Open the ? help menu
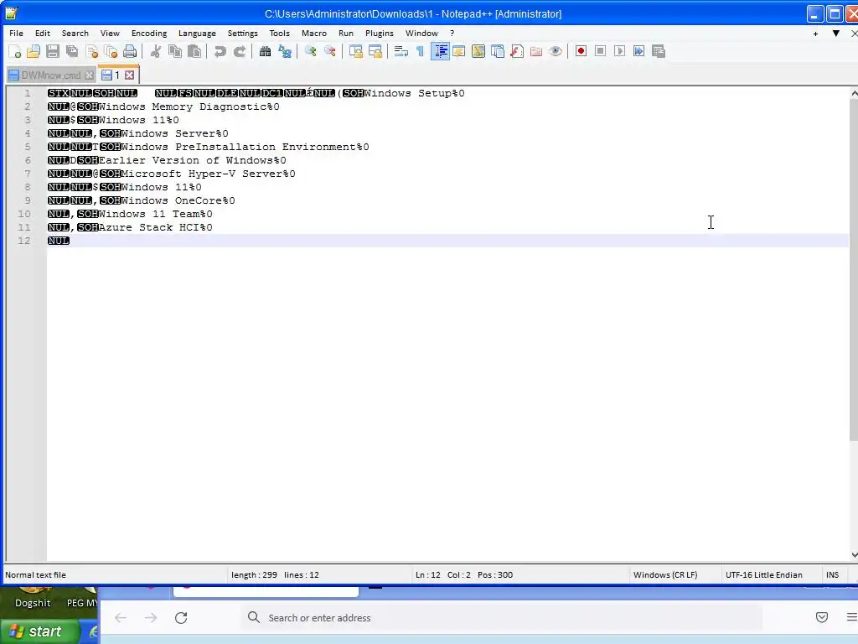858x644 pixels. coord(452,34)
